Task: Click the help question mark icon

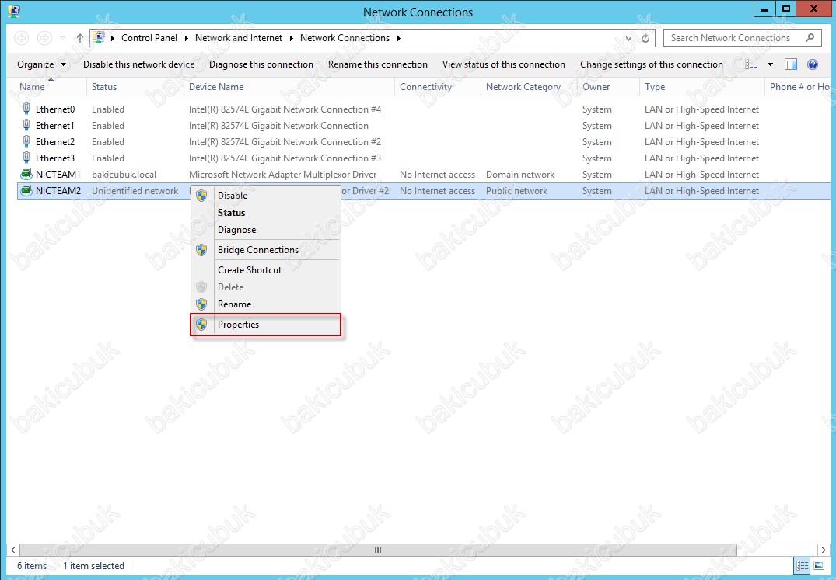Action: 813,64
